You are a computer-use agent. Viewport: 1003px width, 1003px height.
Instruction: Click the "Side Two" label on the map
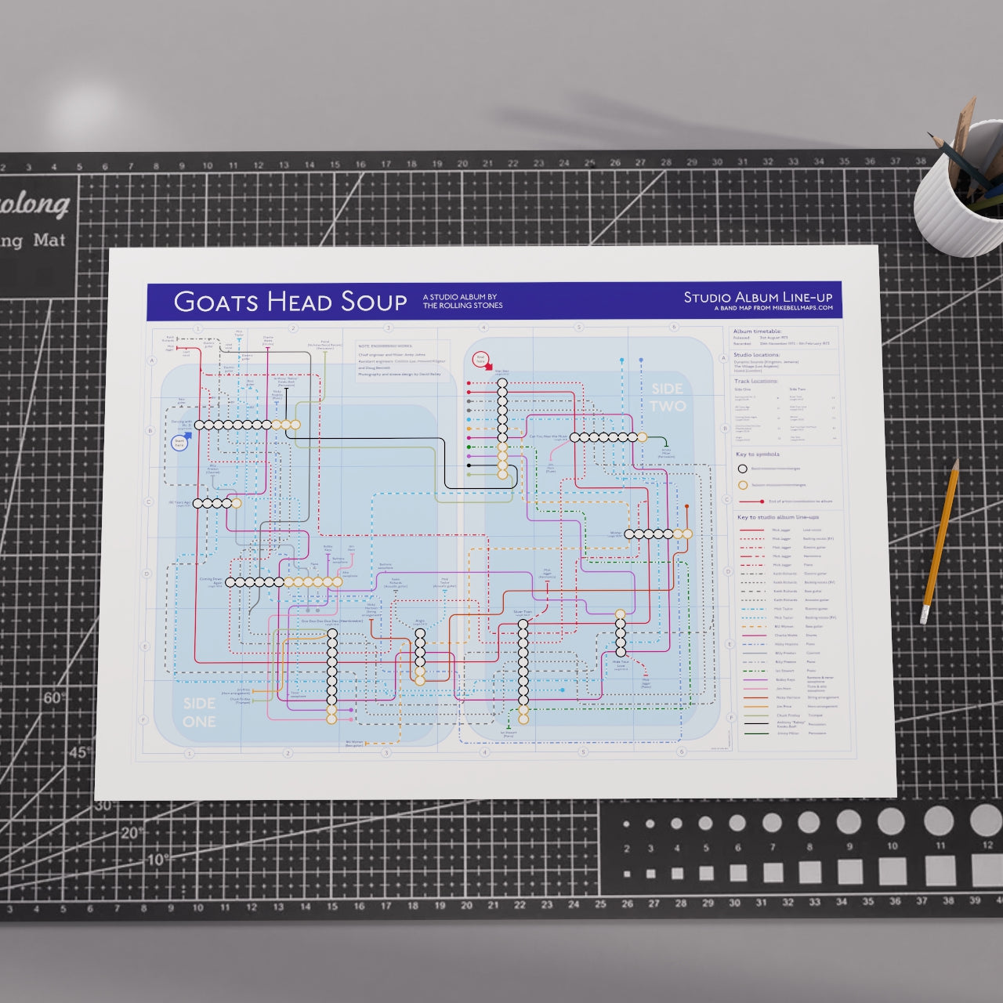[x=668, y=397]
